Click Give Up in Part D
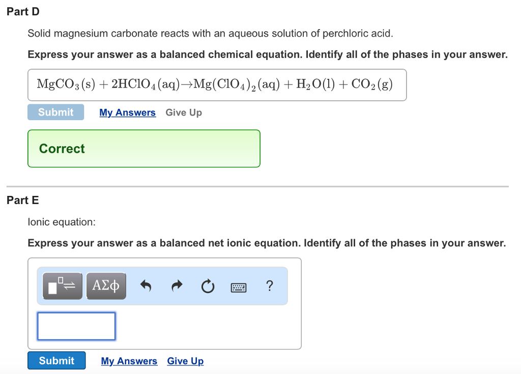The width and height of the screenshot is (521, 374). pyautogui.click(x=184, y=112)
